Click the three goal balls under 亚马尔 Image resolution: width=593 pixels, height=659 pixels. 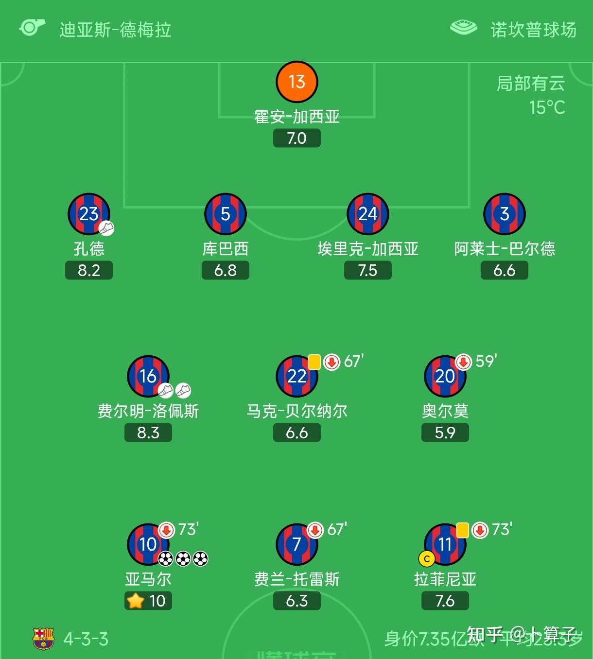pos(183,559)
